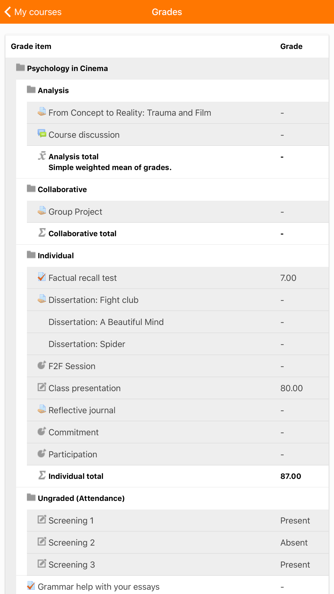Tap the manual grade icon for Class presentation
Viewport: 334px width, 594px height.
click(42, 387)
